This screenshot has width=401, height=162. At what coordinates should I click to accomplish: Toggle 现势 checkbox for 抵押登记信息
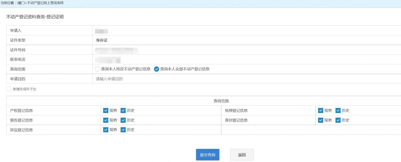pos(320,111)
